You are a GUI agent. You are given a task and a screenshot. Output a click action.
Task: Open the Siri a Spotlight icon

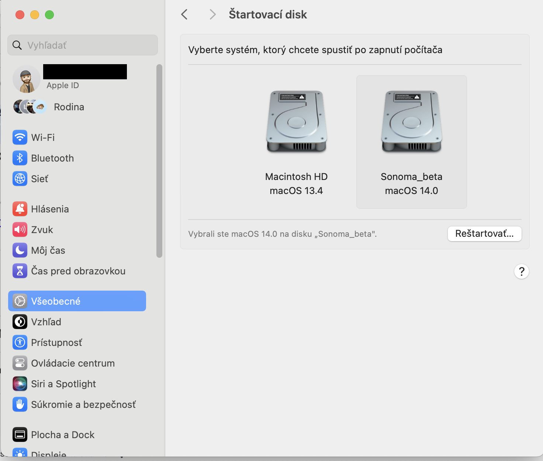[20, 384]
